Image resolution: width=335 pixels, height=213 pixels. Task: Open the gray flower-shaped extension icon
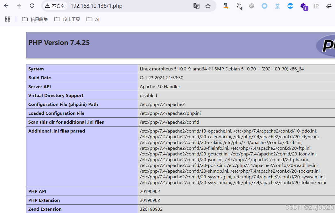[x=252, y=6]
